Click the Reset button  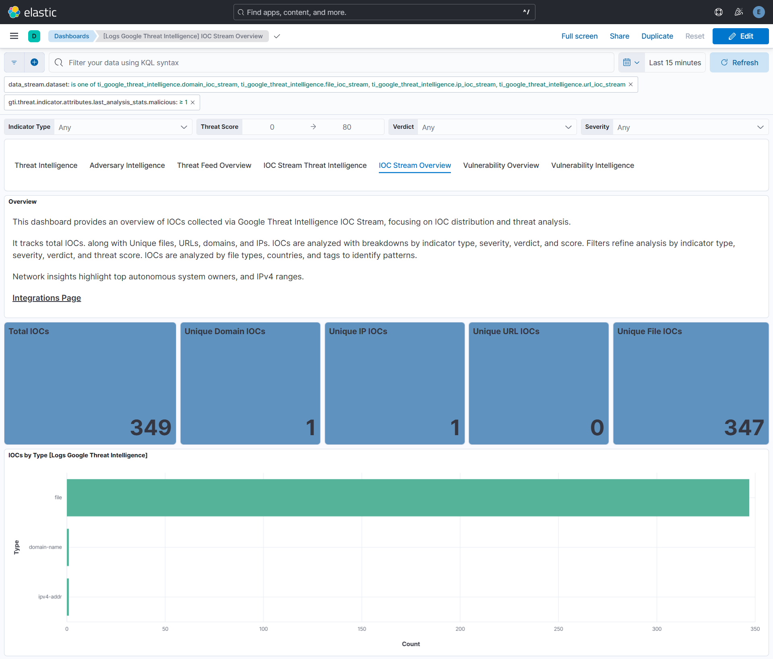(x=695, y=36)
